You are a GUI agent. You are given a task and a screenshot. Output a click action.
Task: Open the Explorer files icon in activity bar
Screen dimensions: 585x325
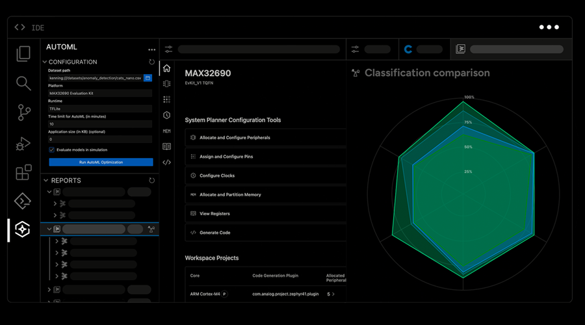click(23, 54)
